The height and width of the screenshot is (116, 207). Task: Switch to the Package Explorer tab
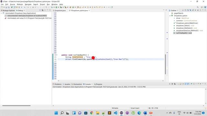click(x=8, y=10)
